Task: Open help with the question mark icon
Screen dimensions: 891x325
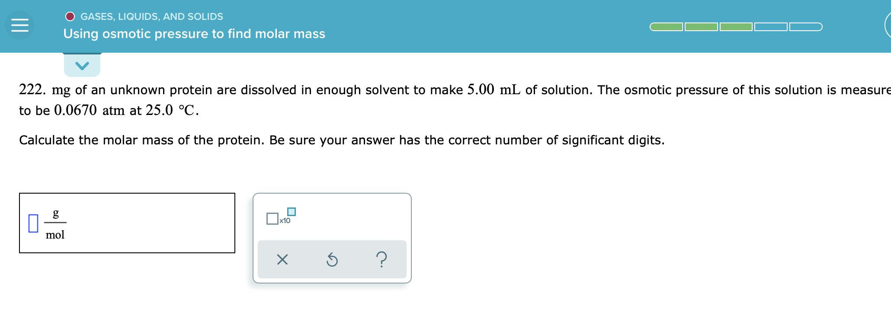Action: pos(382,259)
